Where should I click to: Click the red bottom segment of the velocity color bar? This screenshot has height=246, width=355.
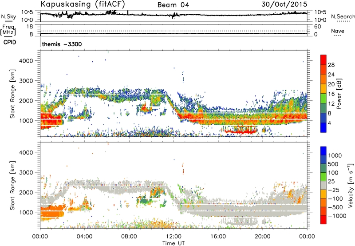tap(323, 220)
